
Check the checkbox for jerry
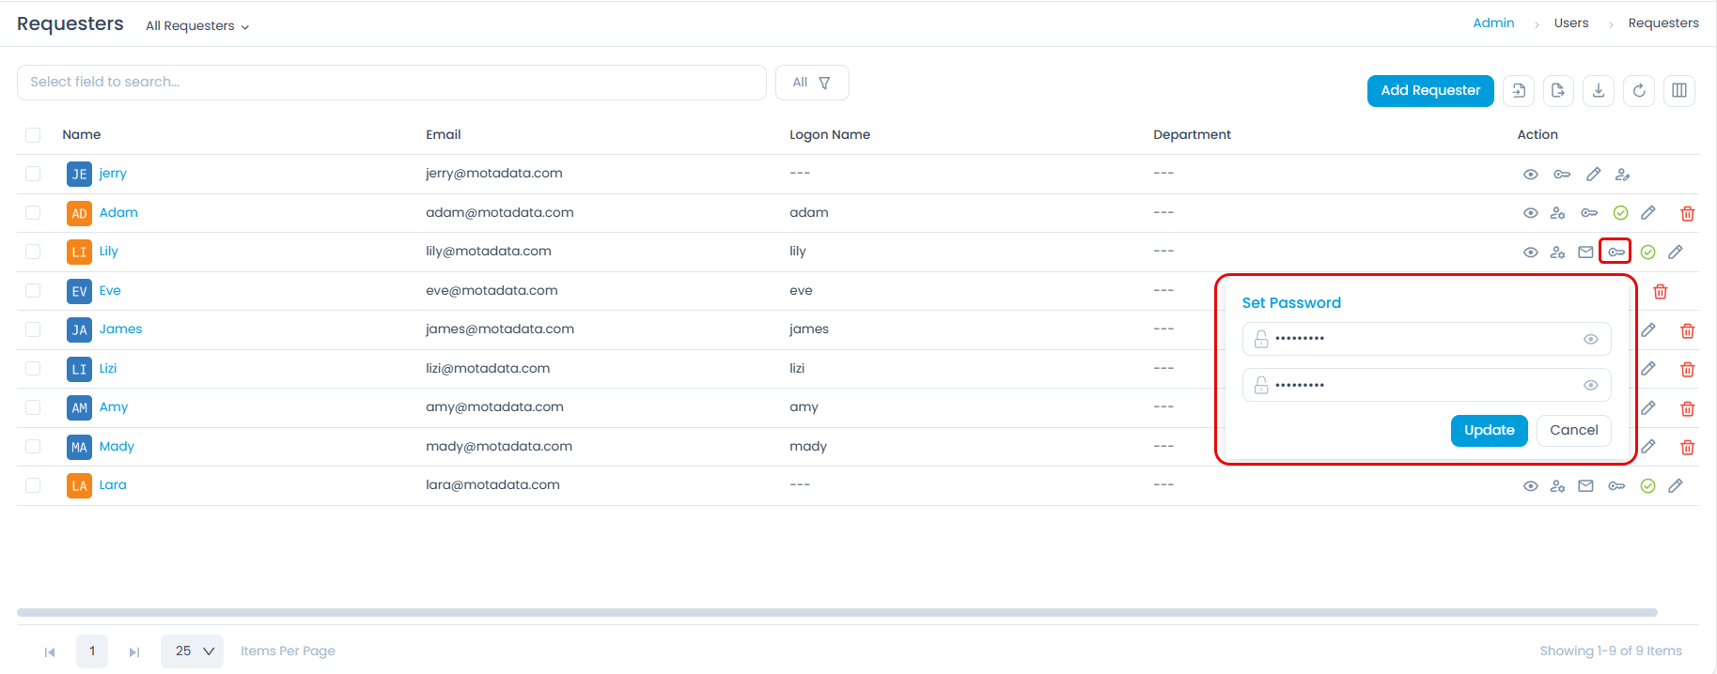(33, 174)
